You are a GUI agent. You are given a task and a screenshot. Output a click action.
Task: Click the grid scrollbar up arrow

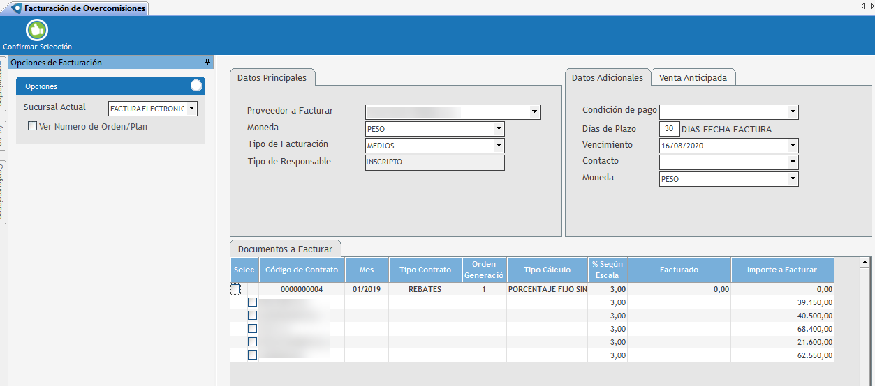865,263
